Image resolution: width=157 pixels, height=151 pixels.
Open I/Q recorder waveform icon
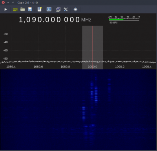(x=49, y=9)
